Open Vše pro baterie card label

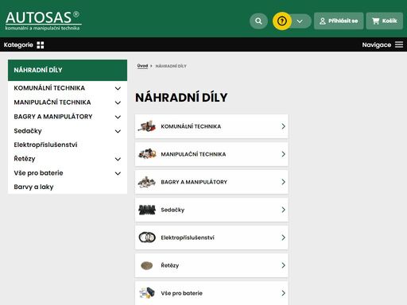[181, 293]
